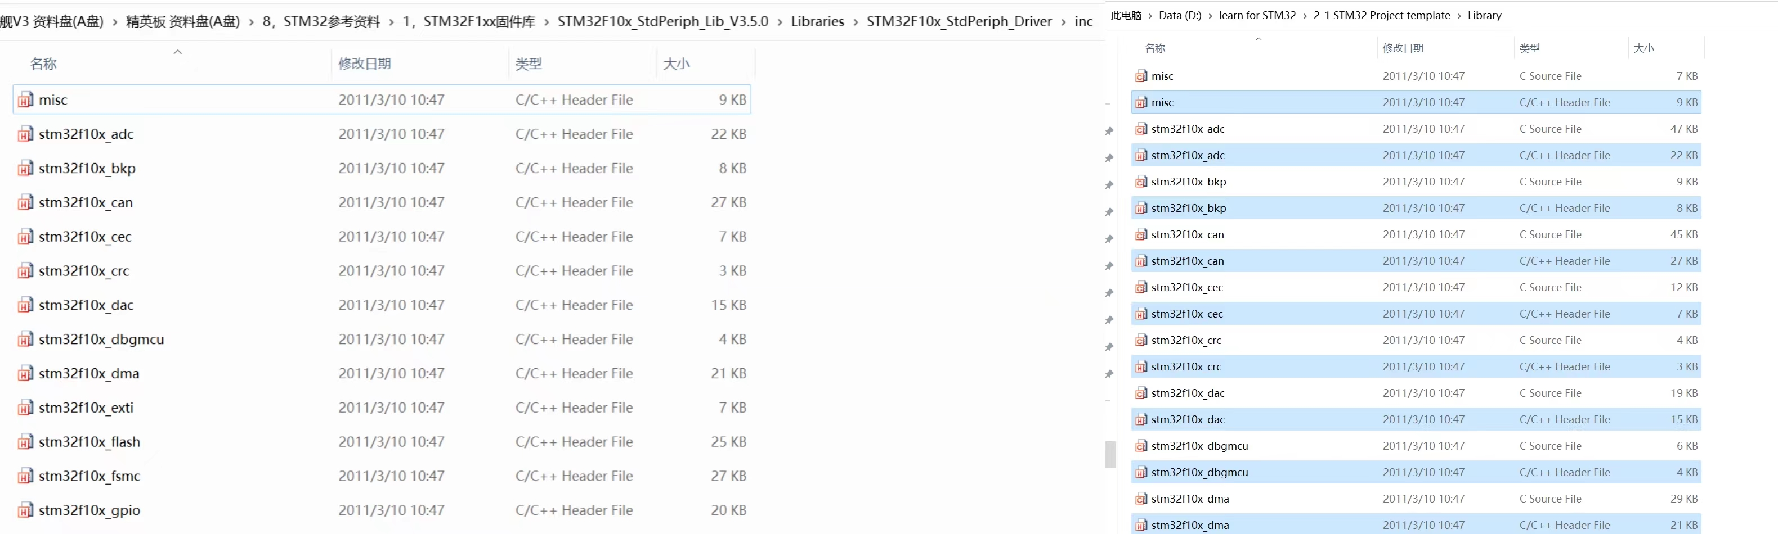Open chevron after STM32F10x_StdPeriph_Lib_V3.5.0 breadcrumb
This screenshot has width=1778, height=534.
[x=780, y=22]
